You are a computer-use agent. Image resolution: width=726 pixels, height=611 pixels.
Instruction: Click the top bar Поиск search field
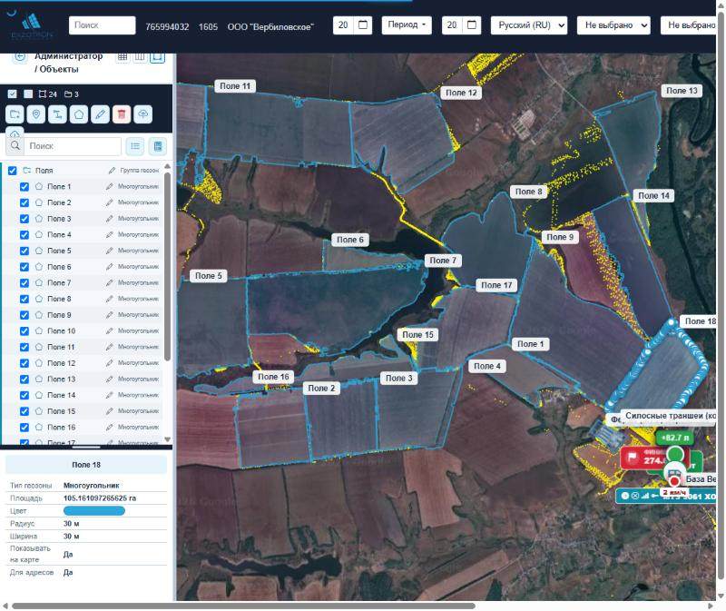pyautogui.click(x=103, y=25)
